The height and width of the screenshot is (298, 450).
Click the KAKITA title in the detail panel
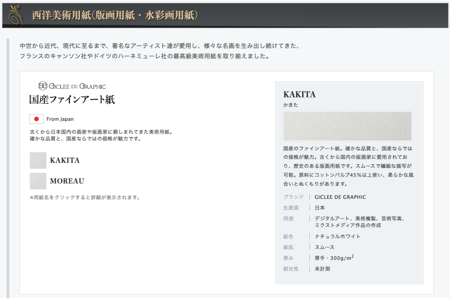pos(299,94)
